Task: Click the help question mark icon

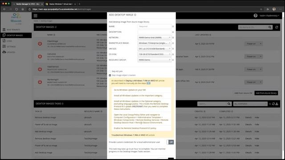Action: pos(255,16)
